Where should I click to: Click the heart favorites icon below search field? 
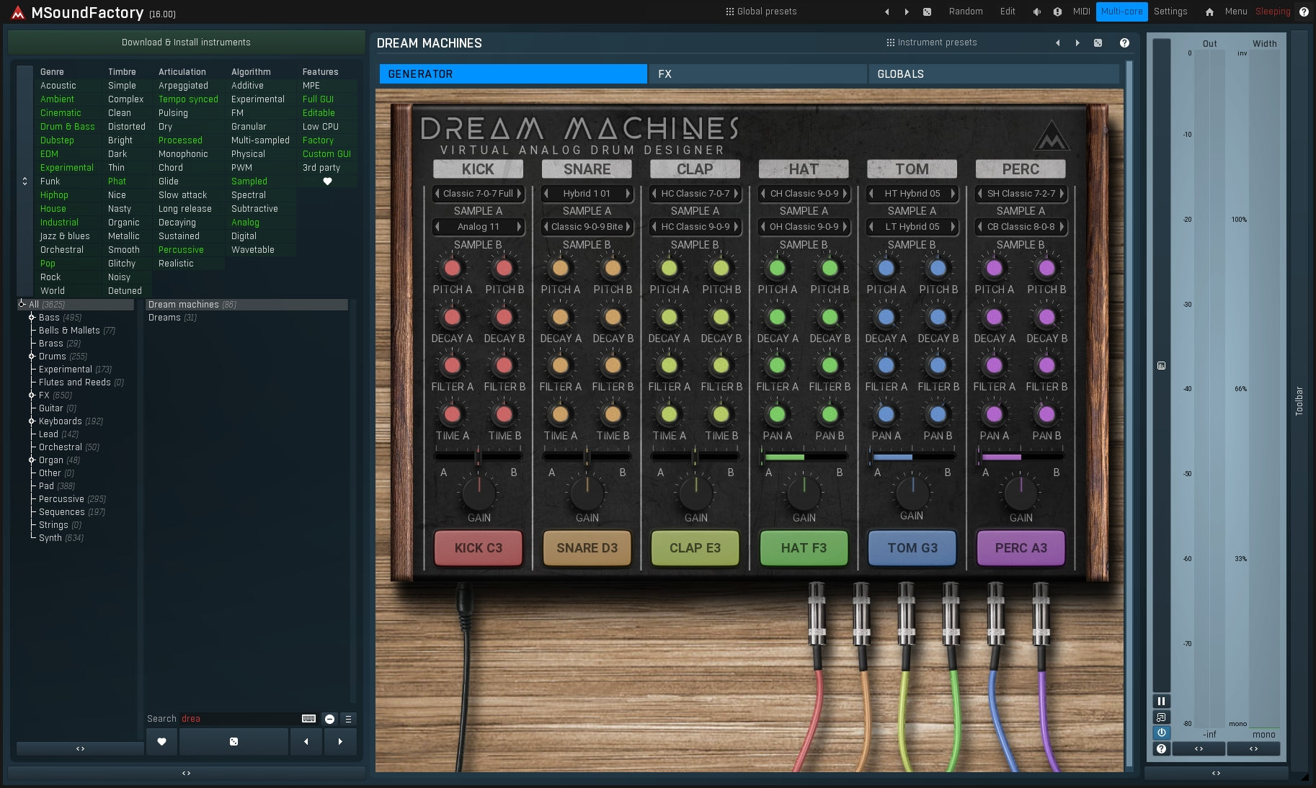coord(161,742)
